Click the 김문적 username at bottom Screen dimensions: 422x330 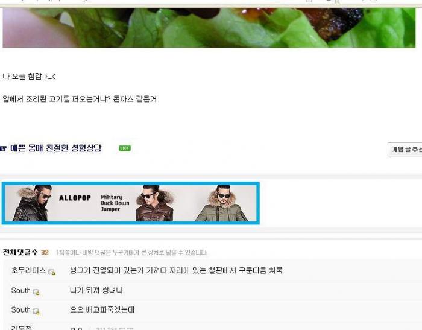tap(22, 328)
